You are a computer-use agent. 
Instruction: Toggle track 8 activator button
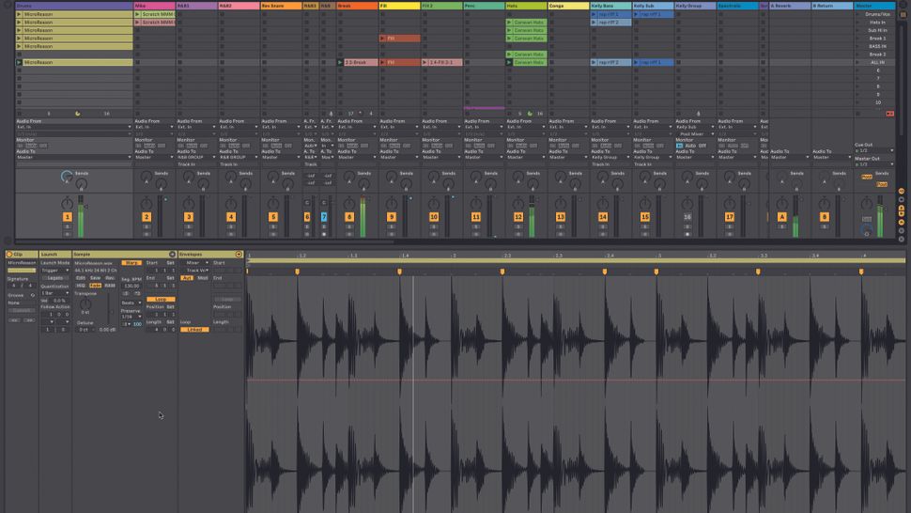(x=349, y=217)
